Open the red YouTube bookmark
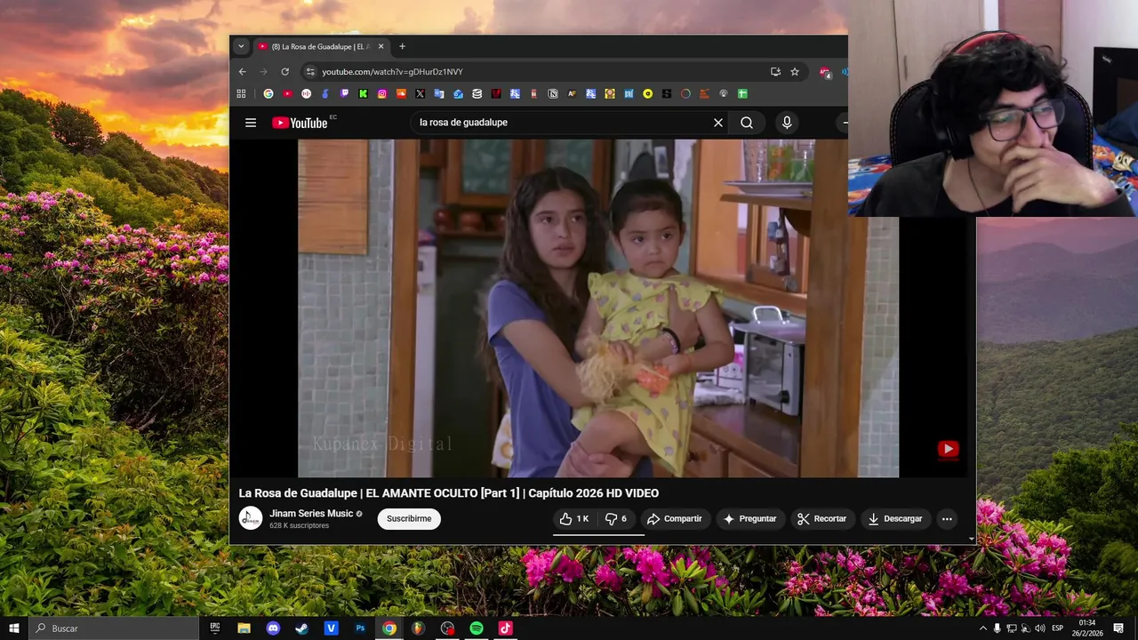This screenshot has width=1138, height=640. 287,93
